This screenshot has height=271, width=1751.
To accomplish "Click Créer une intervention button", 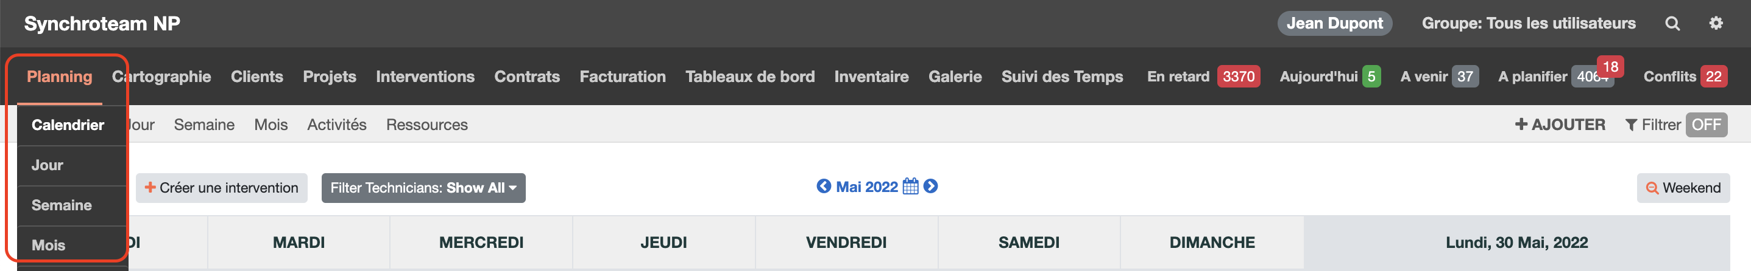I will 222,188.
